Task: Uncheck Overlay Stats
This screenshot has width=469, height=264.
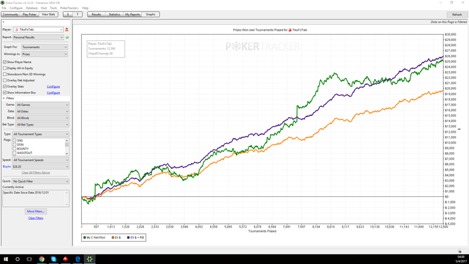Action: pyautogui.click(x=5, y=86)
